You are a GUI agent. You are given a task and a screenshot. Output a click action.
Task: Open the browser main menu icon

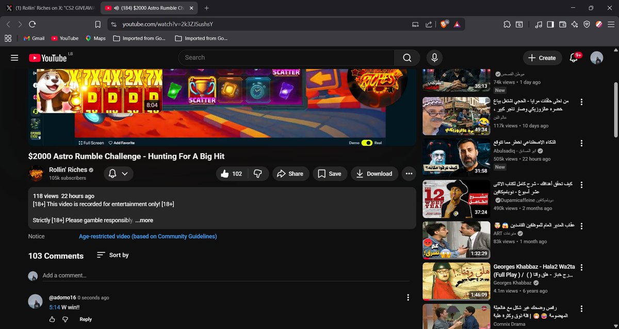click(x=611, y=24)
